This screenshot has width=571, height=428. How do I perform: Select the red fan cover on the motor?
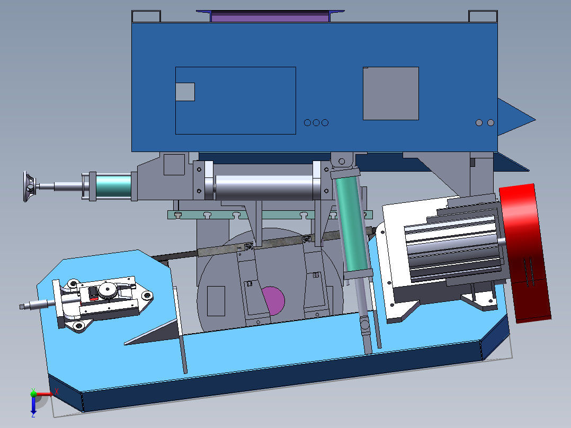click(525, 253)
